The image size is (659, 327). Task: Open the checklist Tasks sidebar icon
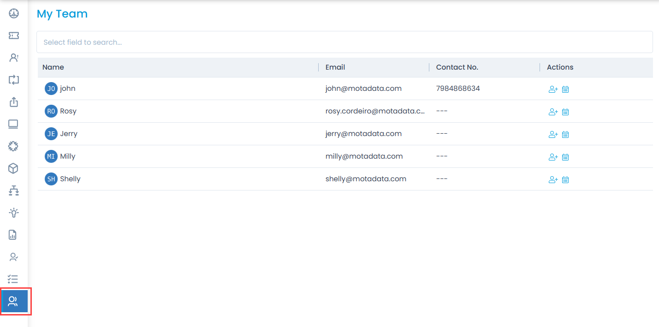coord(13,279)
